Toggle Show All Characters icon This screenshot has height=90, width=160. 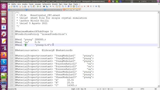[x=65, y=6]
